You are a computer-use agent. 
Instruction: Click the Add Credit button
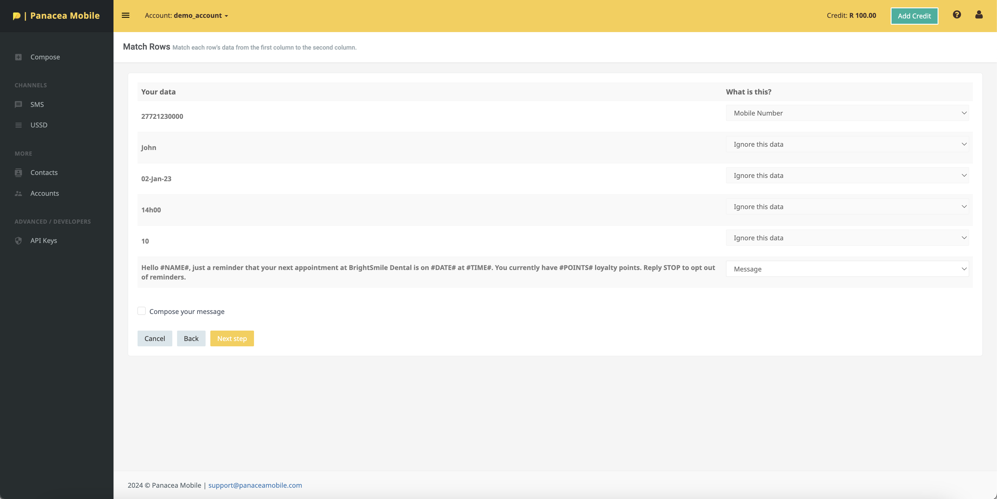pos(914,16)
